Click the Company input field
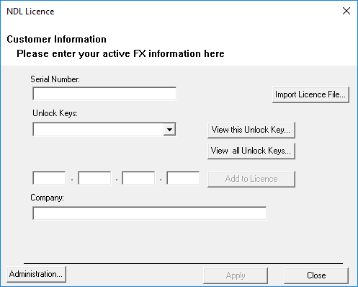The image size is (358, 287). (x=150, y=213)
